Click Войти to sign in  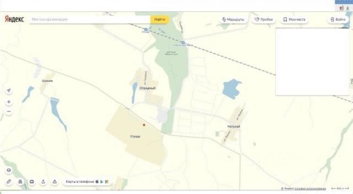coord(337,20)
